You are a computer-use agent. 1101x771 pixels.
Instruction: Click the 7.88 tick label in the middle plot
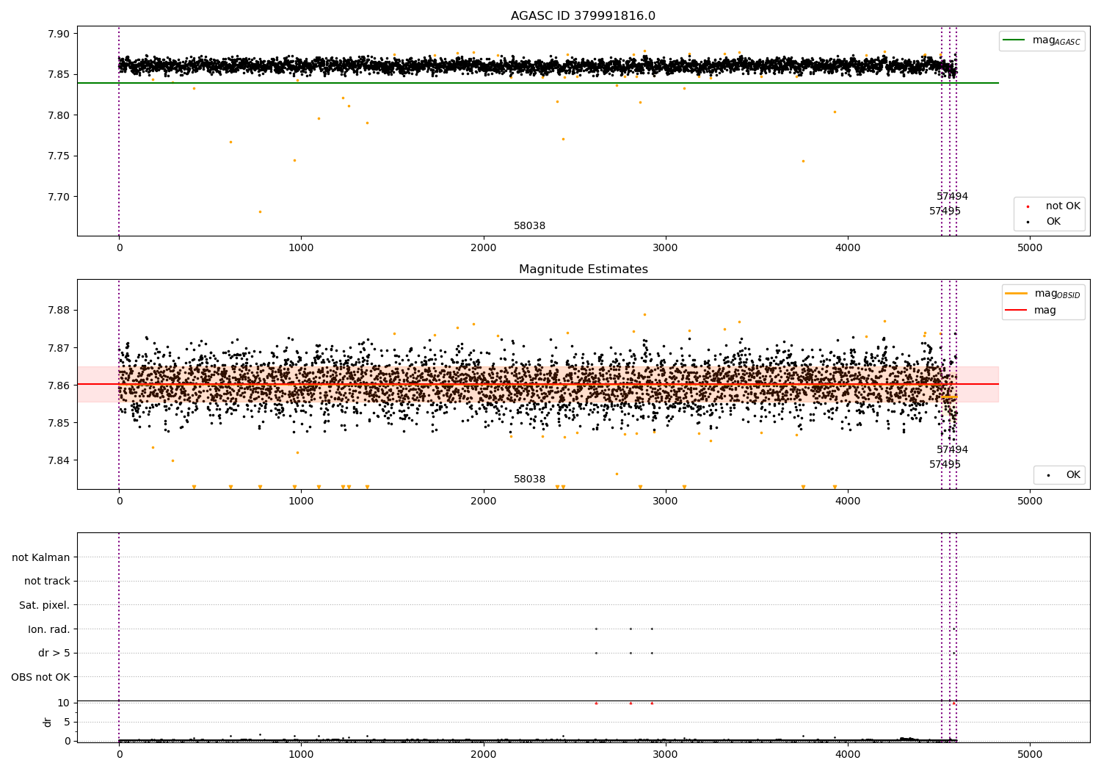[59, 310]
